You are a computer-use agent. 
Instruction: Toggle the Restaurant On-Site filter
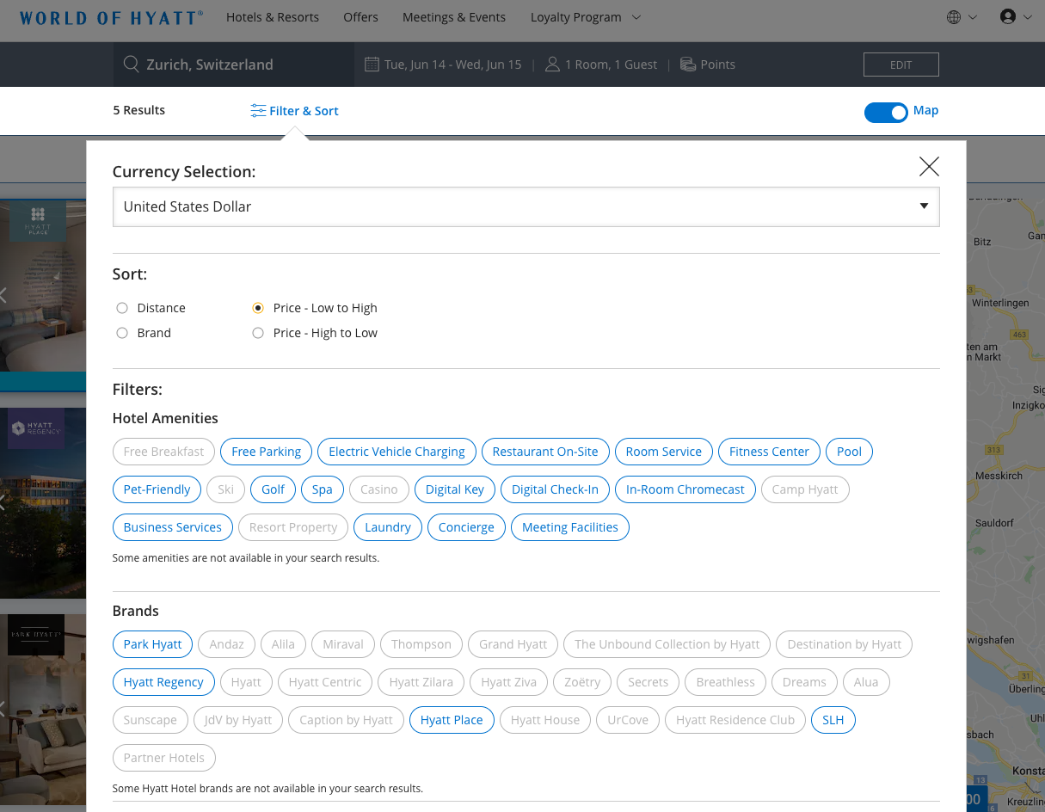tap(545, 452)
